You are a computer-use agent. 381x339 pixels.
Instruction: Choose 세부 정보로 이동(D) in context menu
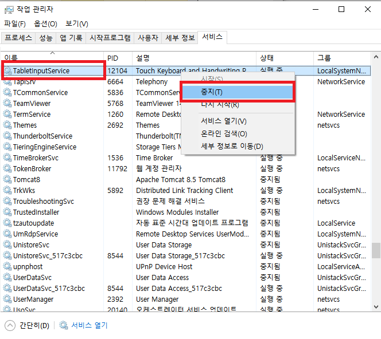pyautogui.click(x=238, y=146)
